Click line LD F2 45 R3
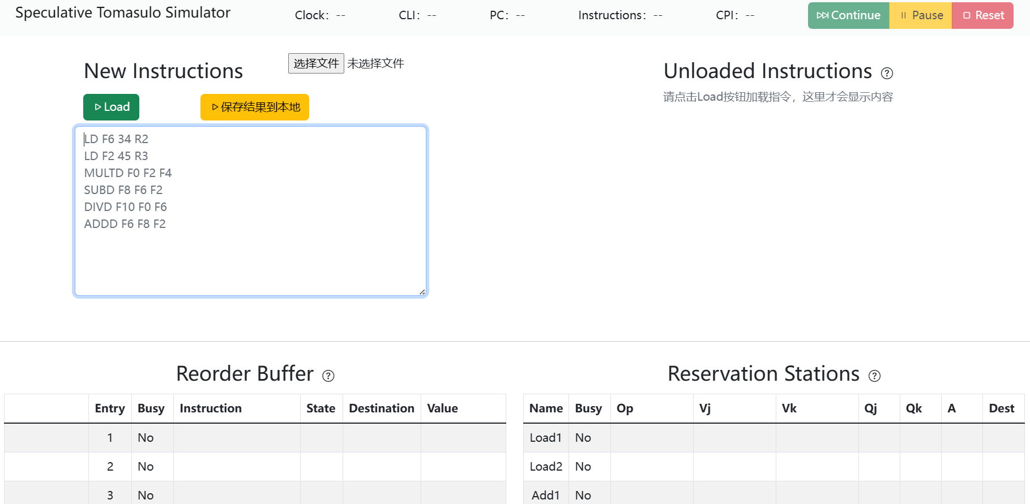 pyautogui.click(x=116, y=156)
